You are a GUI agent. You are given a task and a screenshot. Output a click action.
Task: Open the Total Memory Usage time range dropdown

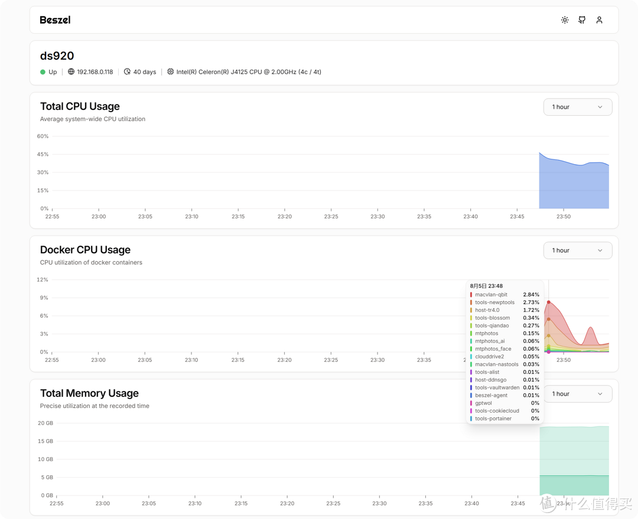[577, 394]
